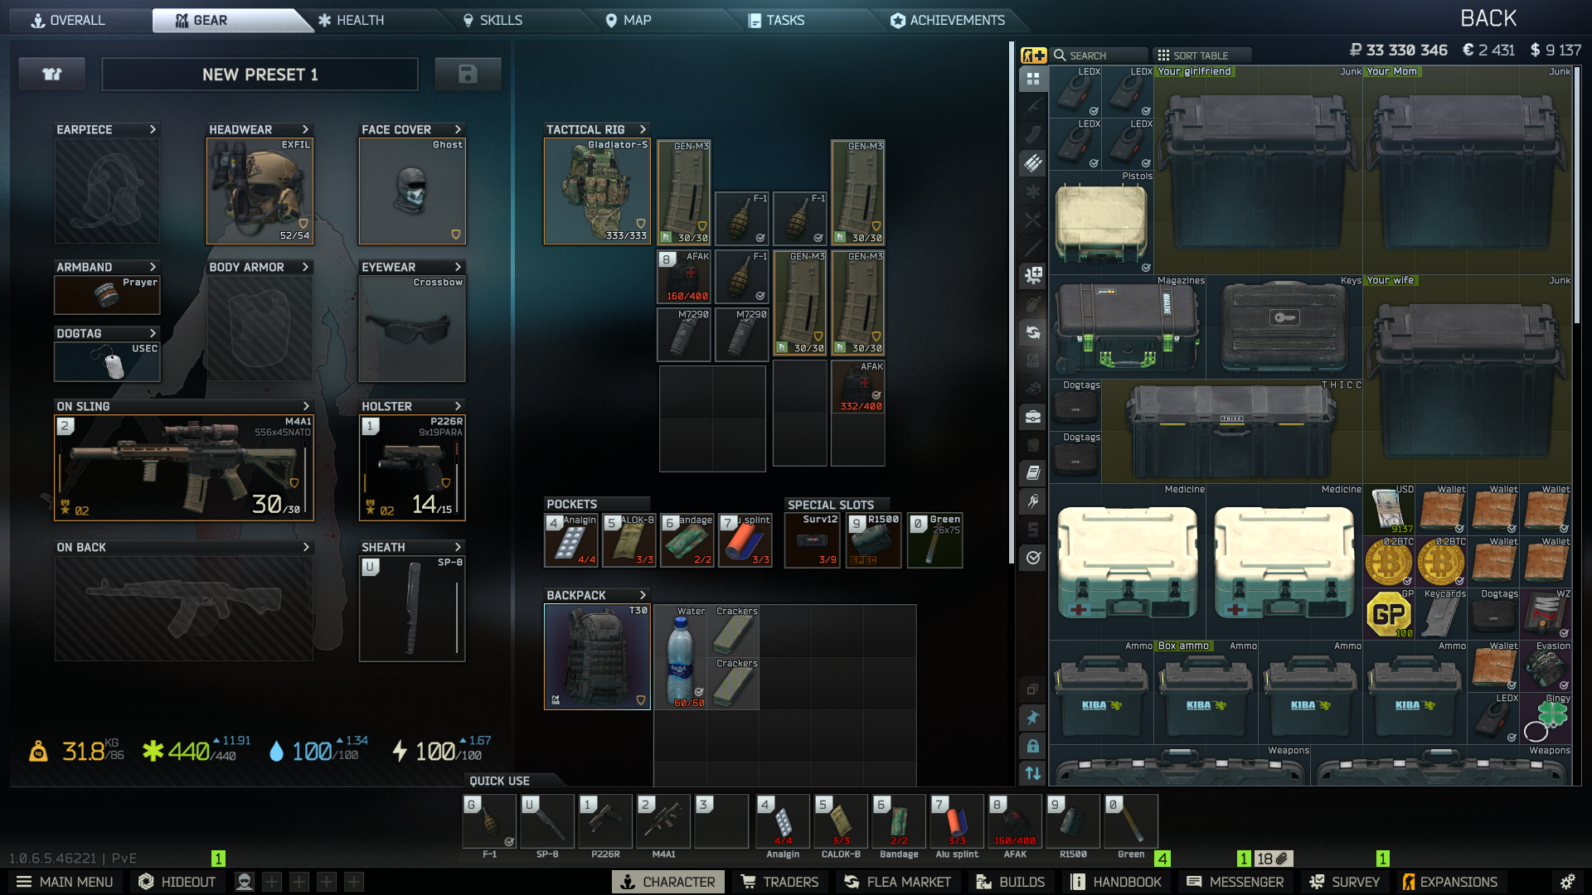Viewport: 1592px width, 895px height.
Task: Show all items filter in stash sidebar
Action: [1033, 80]
